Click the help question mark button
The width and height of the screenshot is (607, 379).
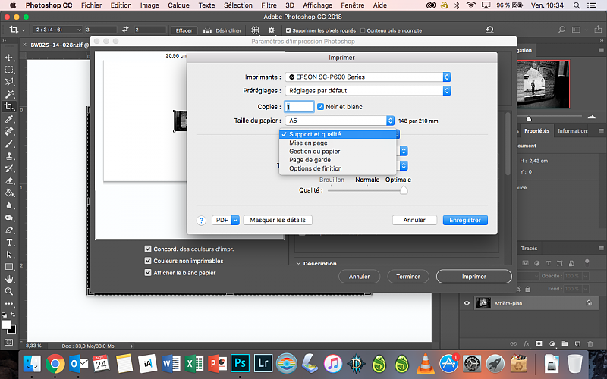click(x=202, y=220)
